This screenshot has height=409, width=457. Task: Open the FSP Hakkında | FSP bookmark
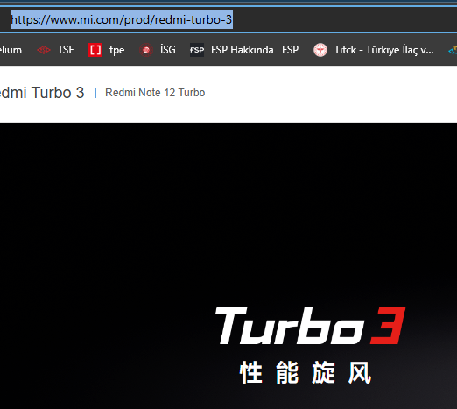pyautogui.click(x=244, y=50)
